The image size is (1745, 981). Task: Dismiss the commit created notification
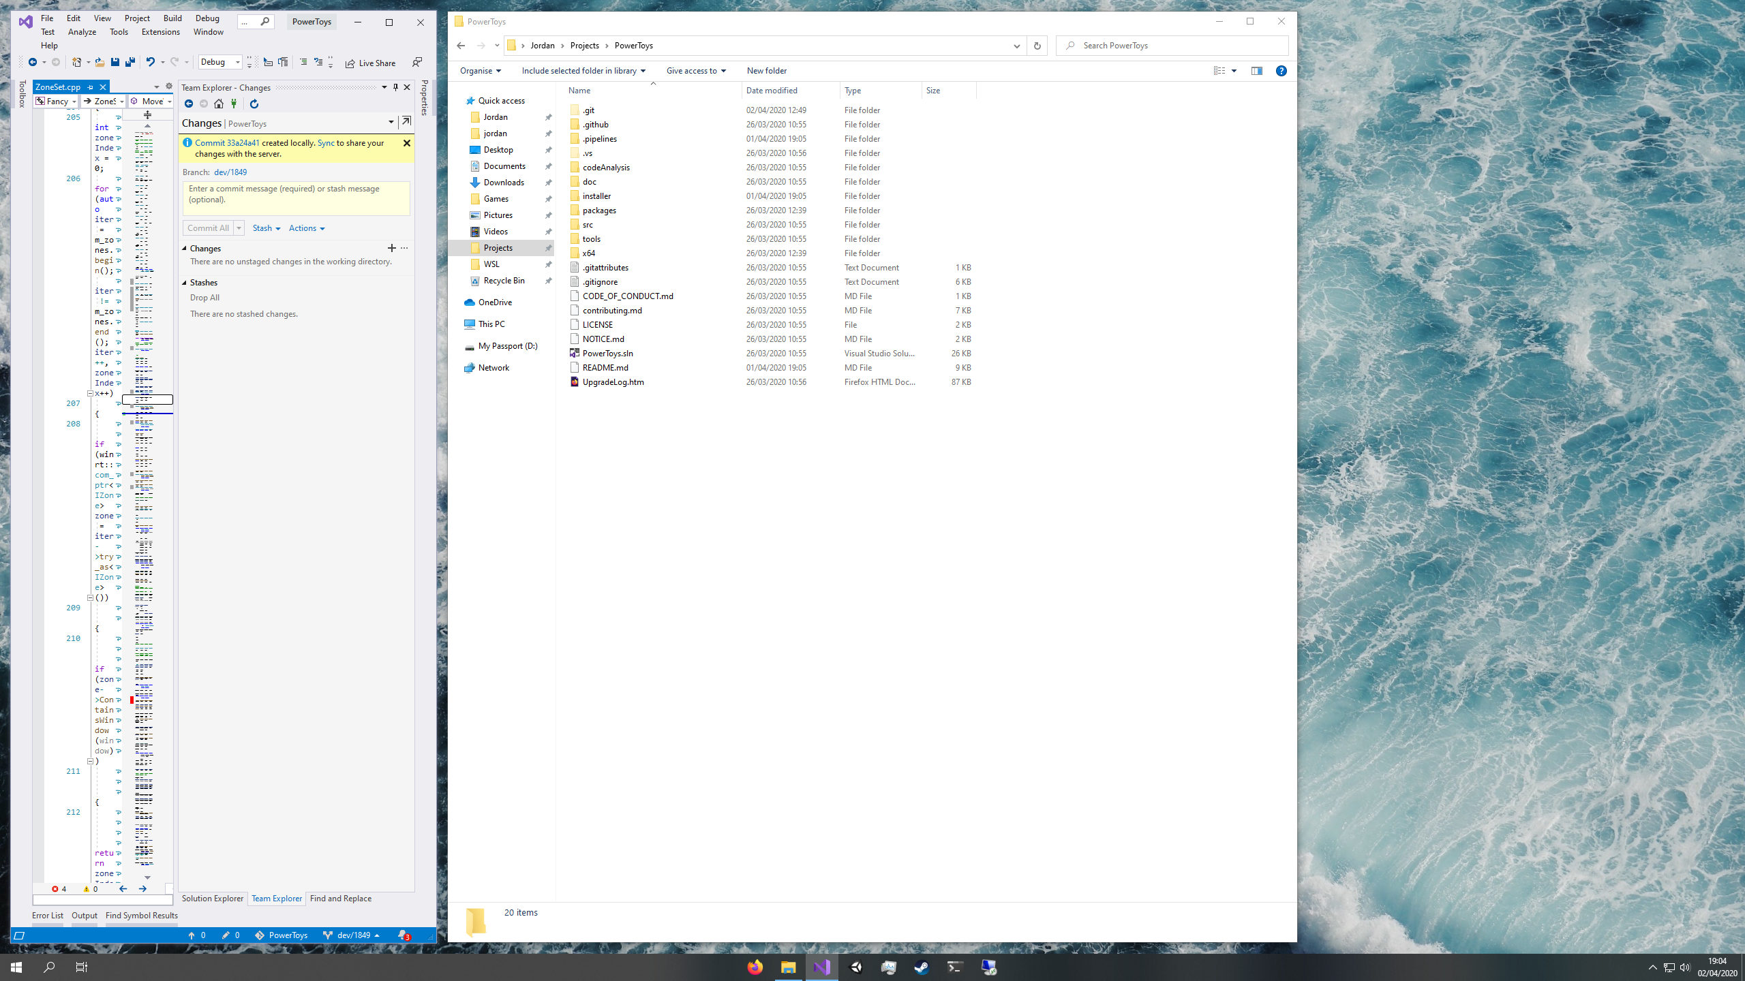click(407, 143)
